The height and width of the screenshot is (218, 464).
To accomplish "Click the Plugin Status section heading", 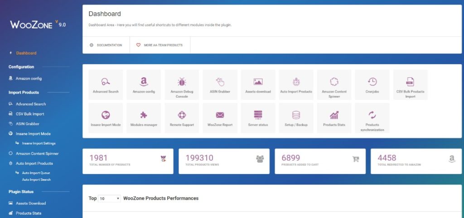I will [21, 192].
